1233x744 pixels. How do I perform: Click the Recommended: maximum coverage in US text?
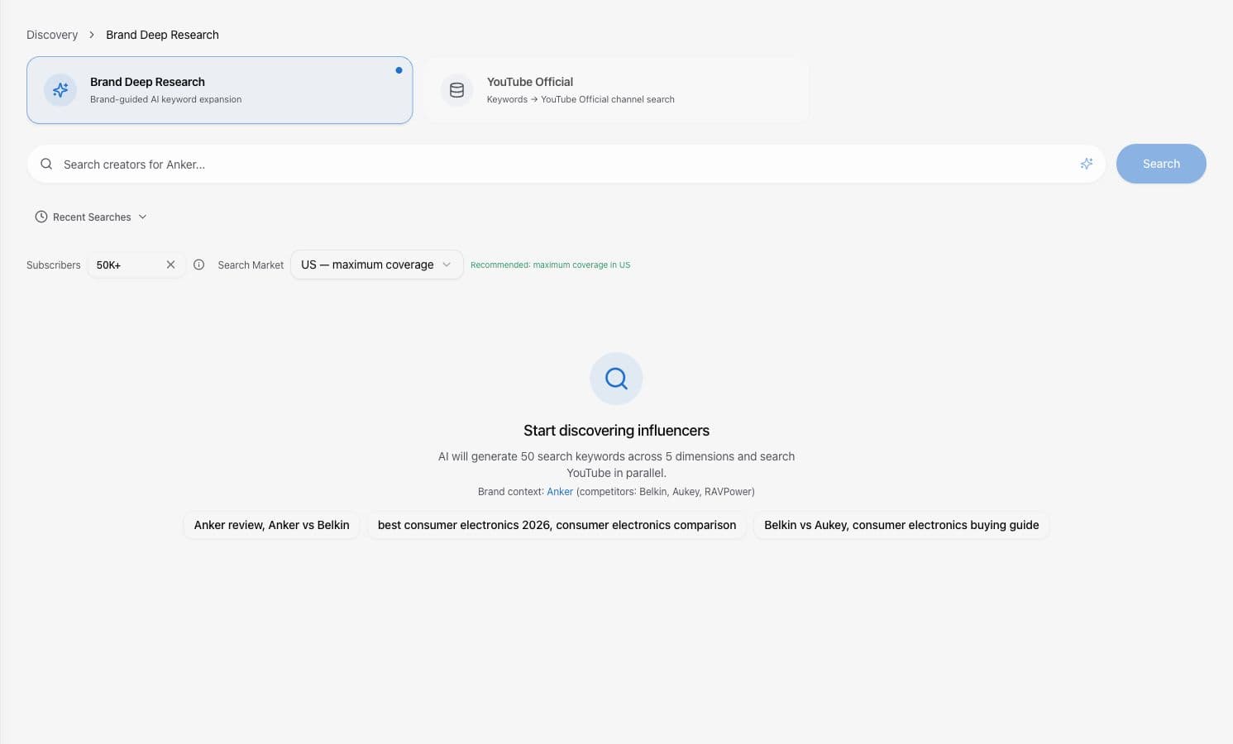pos(550,265)
